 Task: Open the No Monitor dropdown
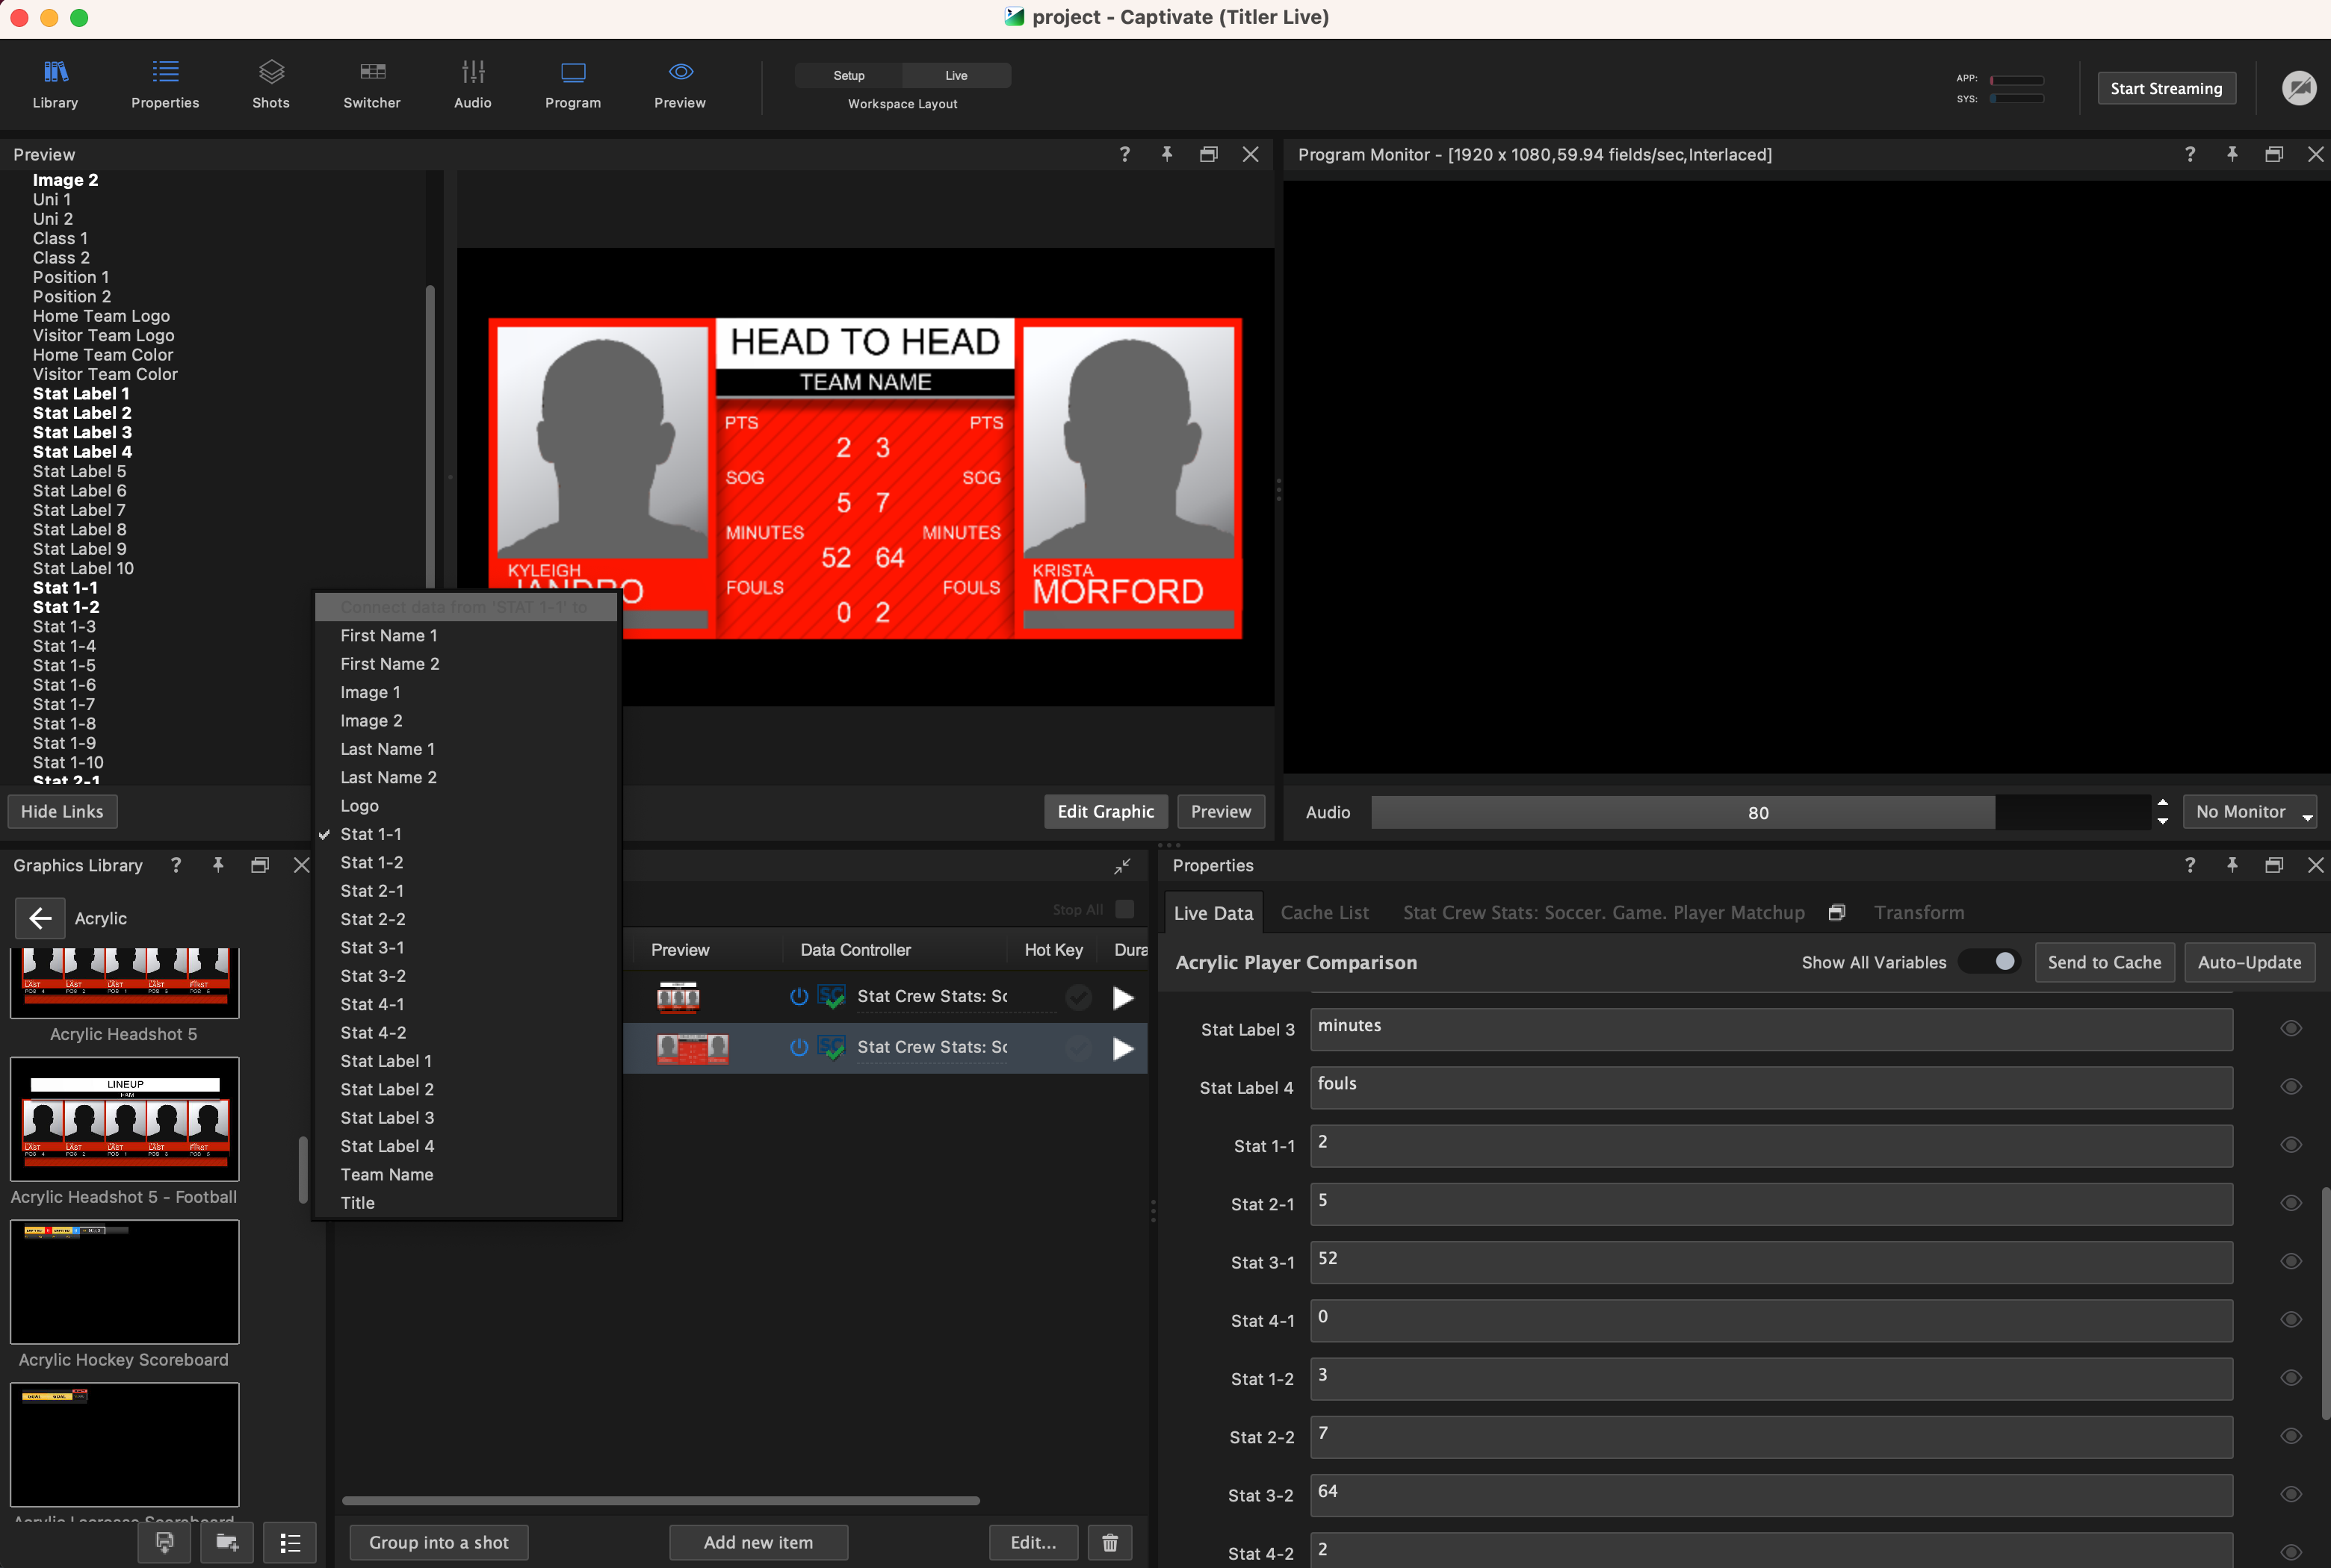[x=2247, y=811]
